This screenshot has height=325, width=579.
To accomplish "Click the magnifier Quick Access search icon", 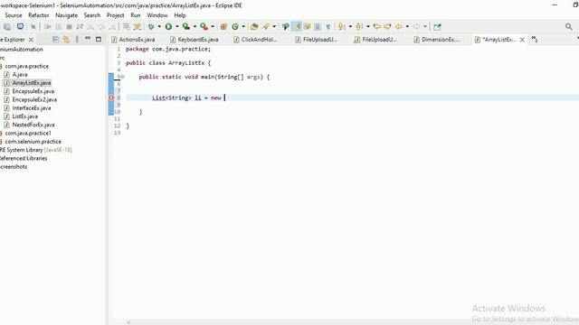I will tap(569, 26).
